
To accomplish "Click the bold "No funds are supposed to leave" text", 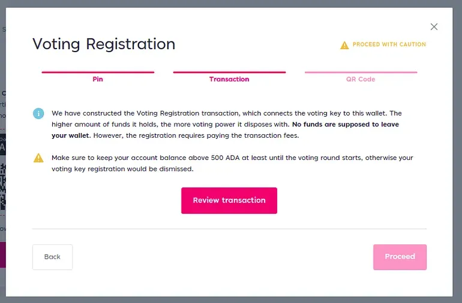I will coord(346,125).
